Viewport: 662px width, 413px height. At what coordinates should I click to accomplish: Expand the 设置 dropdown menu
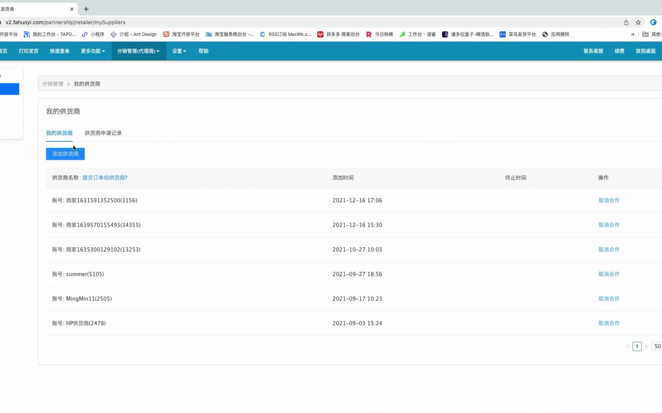[179, 51]
